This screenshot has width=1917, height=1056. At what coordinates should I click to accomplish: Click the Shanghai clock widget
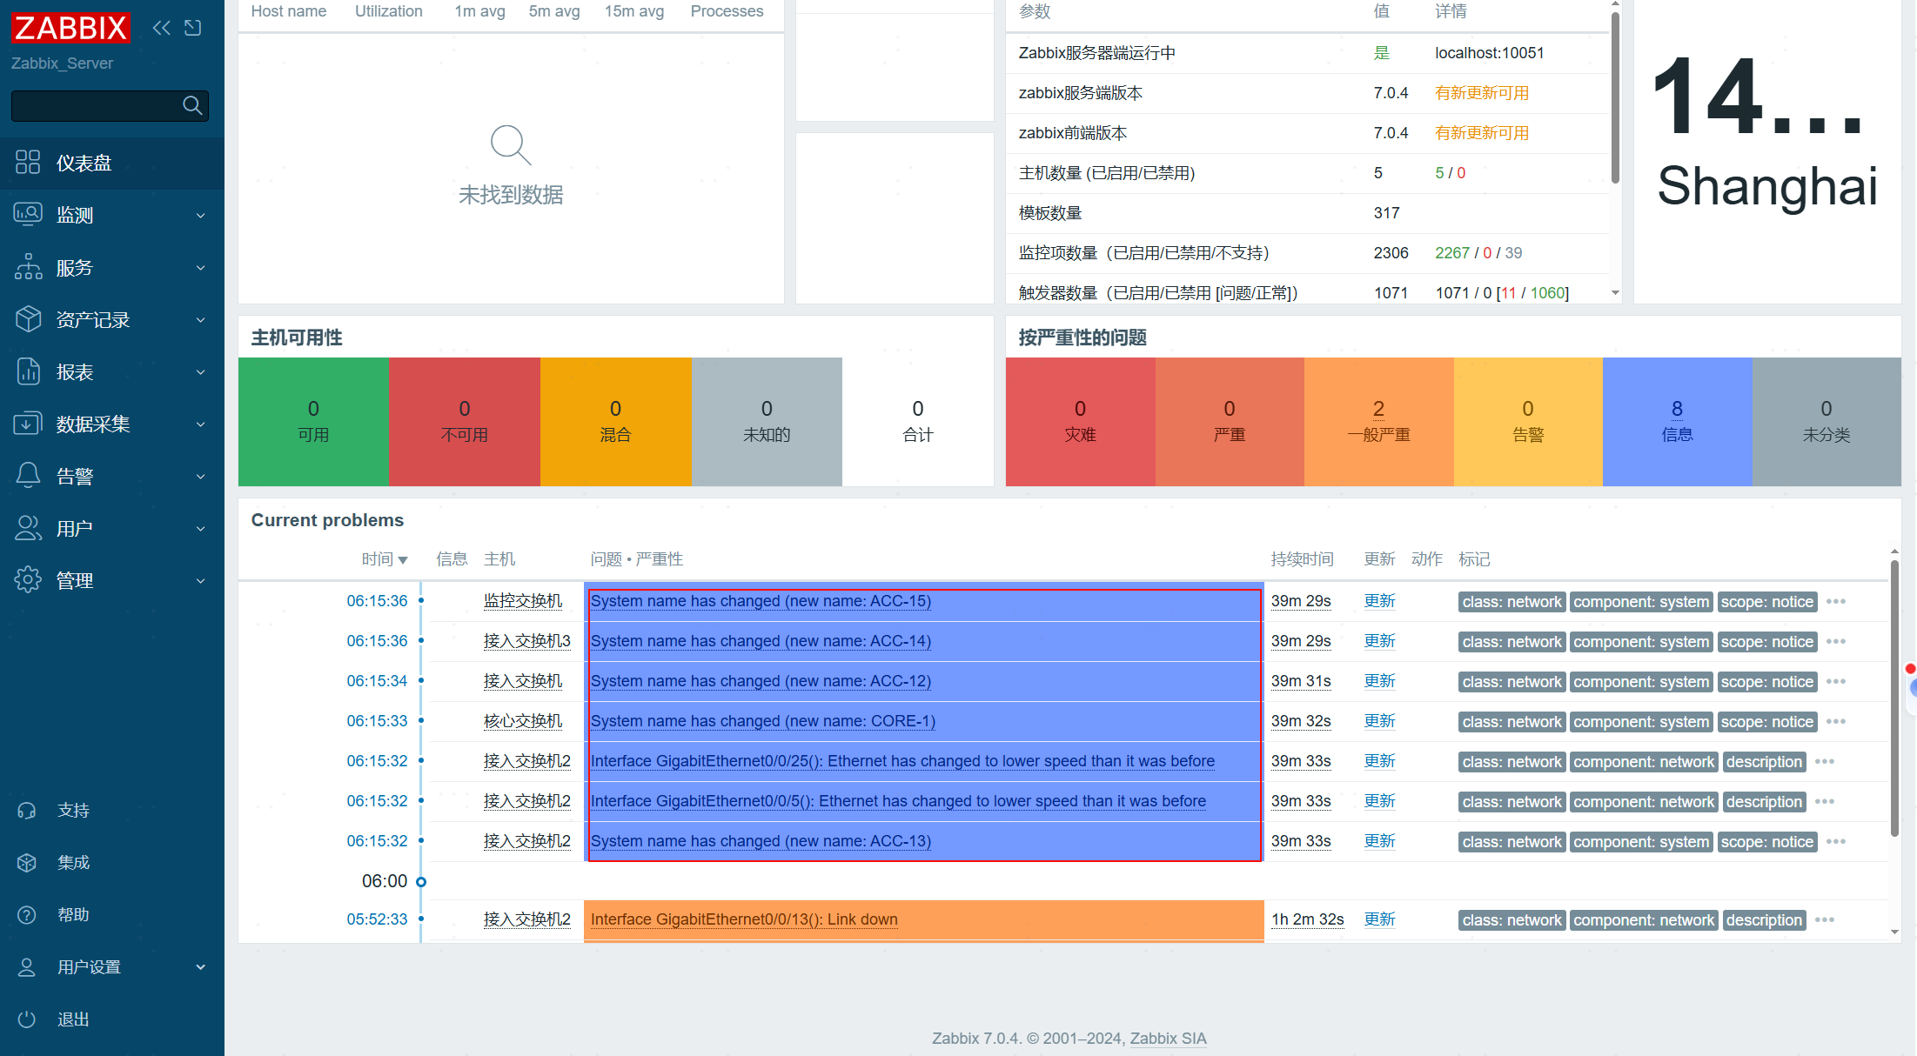pos(1767,152)
